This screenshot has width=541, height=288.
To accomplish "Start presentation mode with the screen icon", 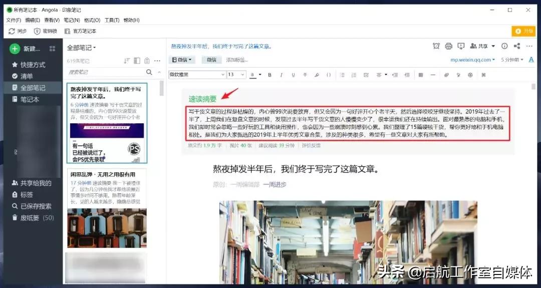I will 461,46.
